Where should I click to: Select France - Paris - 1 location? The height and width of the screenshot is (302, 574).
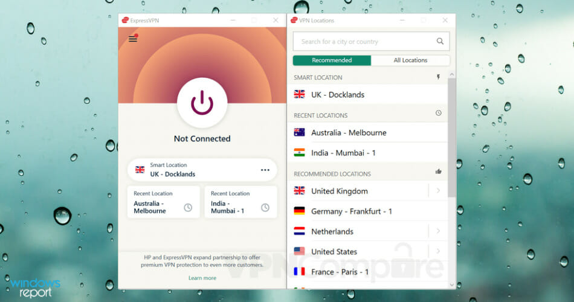367,272
